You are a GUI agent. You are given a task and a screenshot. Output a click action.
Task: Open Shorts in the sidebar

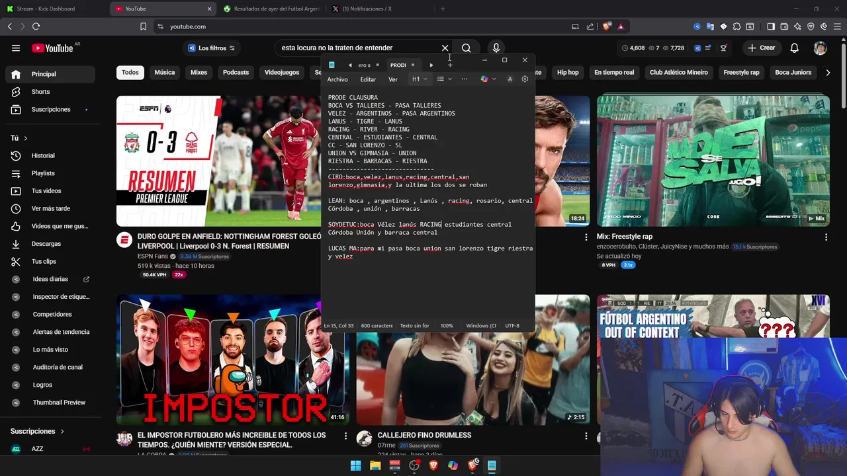pyautogui.click(x=50, y=92)
